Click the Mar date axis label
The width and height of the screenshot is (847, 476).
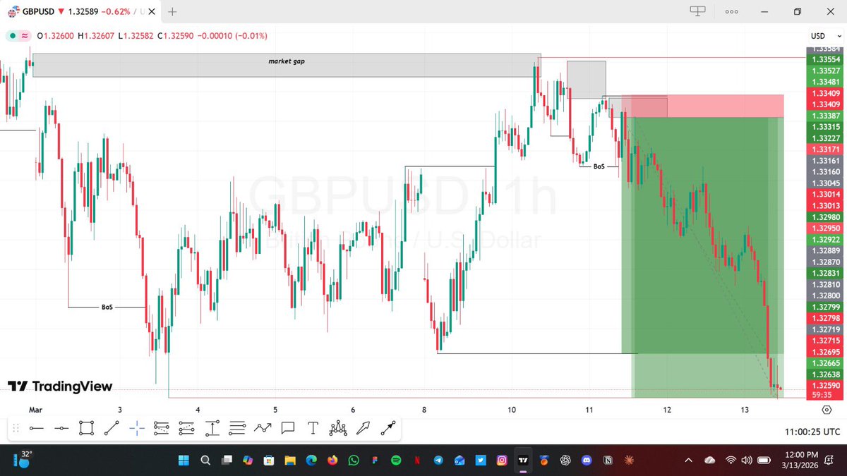[x=36, y=410]
